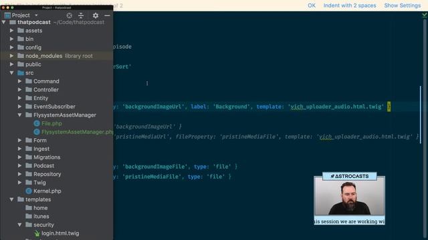428x240 pixels.
Task: Click the Project tool window icon
Action: (x=7, y=15)
